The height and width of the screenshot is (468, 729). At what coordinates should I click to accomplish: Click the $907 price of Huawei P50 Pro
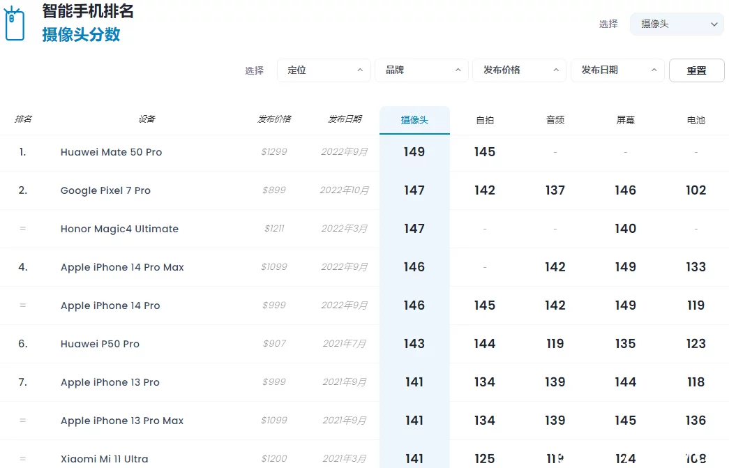[274, 343]
